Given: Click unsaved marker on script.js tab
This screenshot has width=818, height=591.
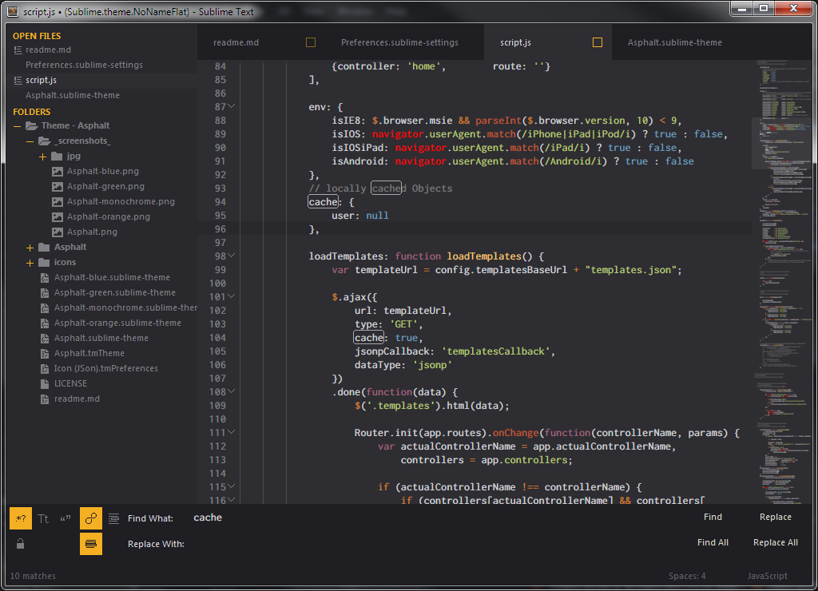Looking at the screenshot, I should point(598,42).
